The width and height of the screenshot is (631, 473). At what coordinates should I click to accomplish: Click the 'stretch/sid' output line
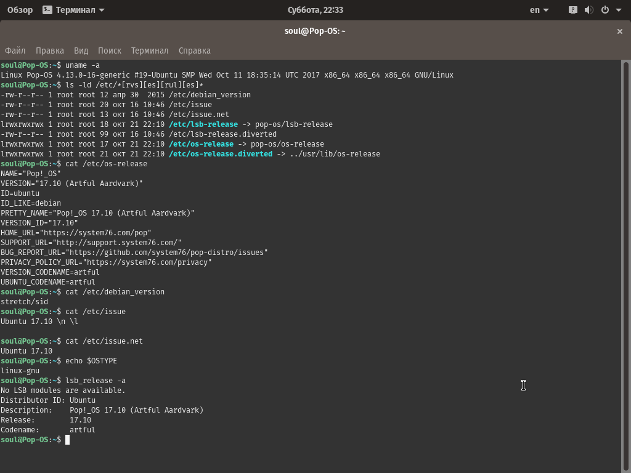24,302
